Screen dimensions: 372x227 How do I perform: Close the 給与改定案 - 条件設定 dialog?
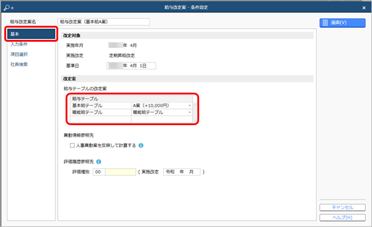pos(364,8)
